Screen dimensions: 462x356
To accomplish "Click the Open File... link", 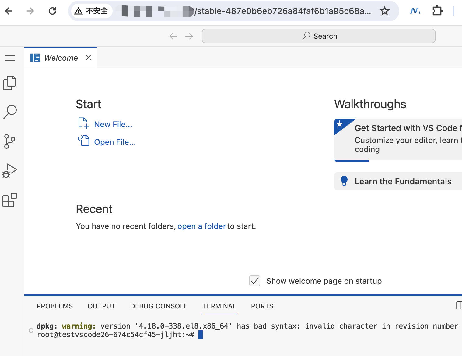I will 115,142.
